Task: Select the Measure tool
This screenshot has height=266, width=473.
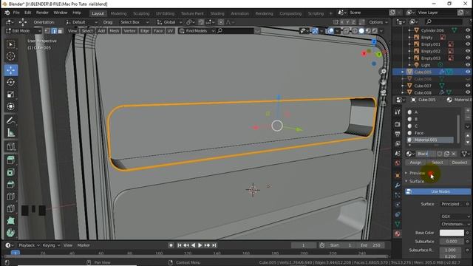Action: tap(11, 133)
